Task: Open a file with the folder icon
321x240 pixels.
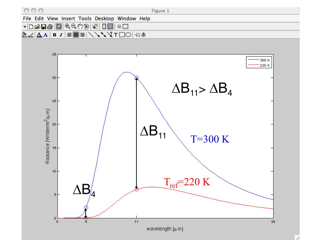Action: [37, 27]
